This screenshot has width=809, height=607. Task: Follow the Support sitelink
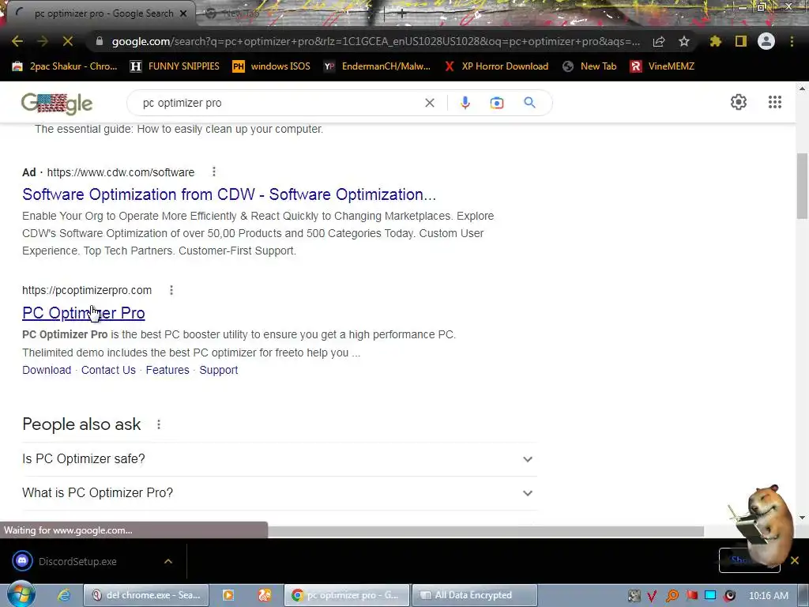point(219,370)
